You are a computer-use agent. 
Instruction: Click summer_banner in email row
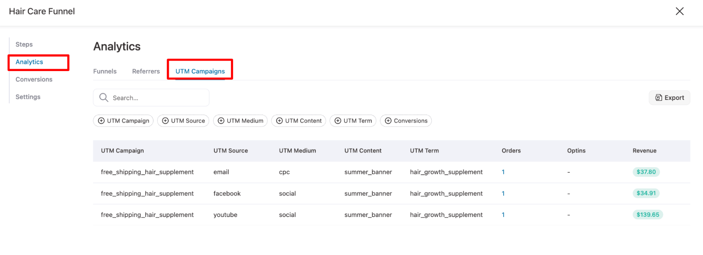coord(368,172)
